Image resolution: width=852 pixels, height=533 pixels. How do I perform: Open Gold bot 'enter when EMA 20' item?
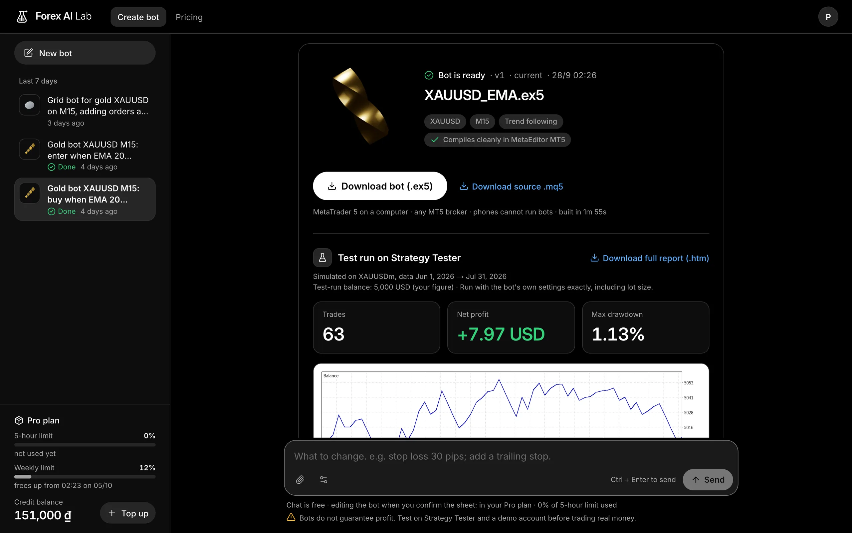[85, 155]
